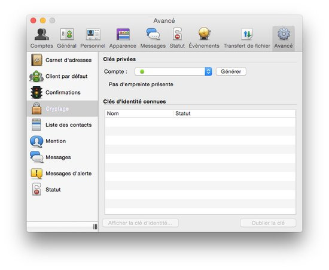Open the Général preferences pane
329x270 pixels.
[x=67, y=38]
